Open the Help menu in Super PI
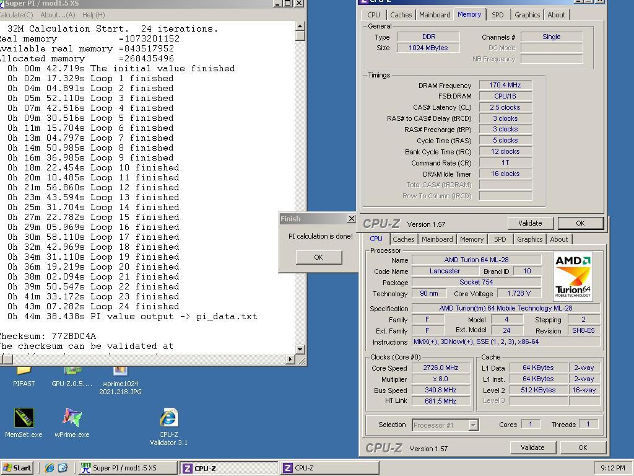 93,15
